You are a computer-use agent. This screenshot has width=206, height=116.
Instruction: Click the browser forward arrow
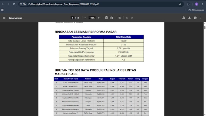click(x=8, y=4)
